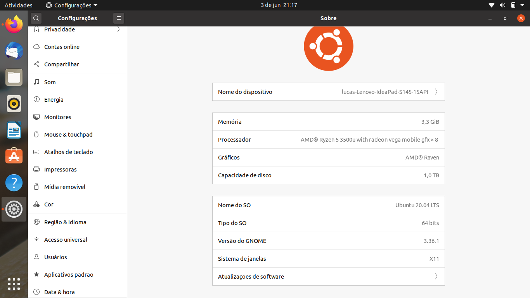This screenshot has height=298, width=530.
Task: Open the Configurações app menu dropdown
Action: 72,5
